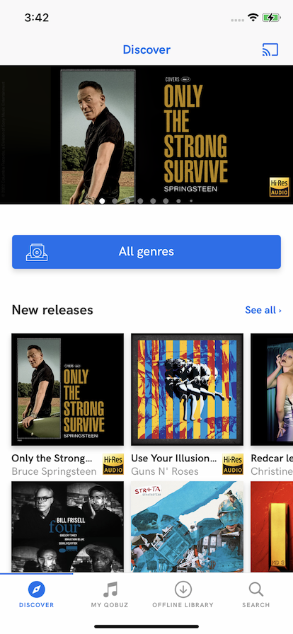The width and height of the screenshot is (293, 634).
Task: Tap Hi-Res Audio badge on banner
Action: click(280, 187)
